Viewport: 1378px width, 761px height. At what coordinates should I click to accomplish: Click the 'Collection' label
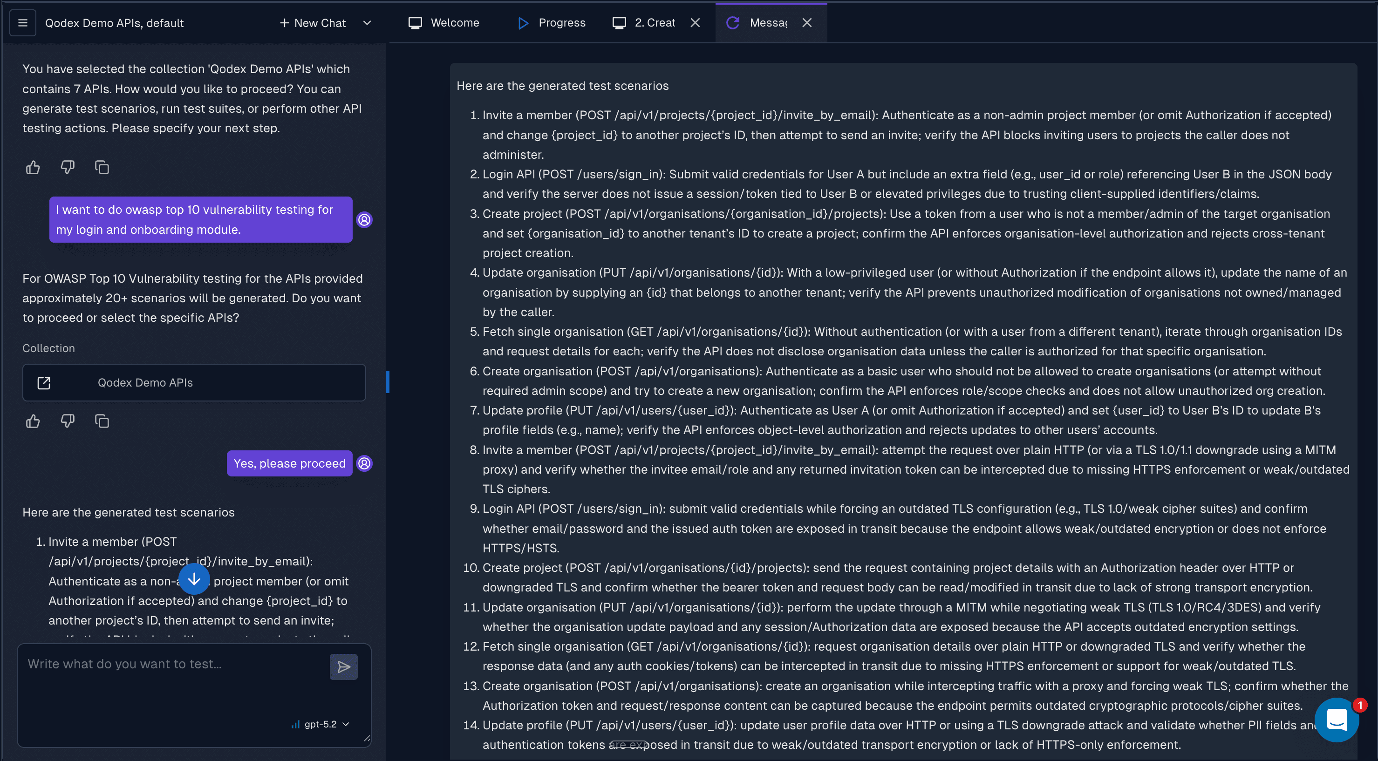pyautogui.click(x=48, y=348)
